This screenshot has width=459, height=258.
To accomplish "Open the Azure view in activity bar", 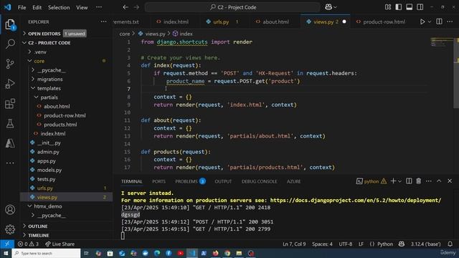I will click(x=10, y=143).
